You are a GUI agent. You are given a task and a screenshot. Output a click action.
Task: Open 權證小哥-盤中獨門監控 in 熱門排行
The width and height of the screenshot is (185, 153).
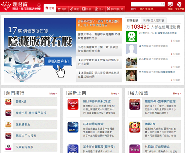click(x=31, y=113)
